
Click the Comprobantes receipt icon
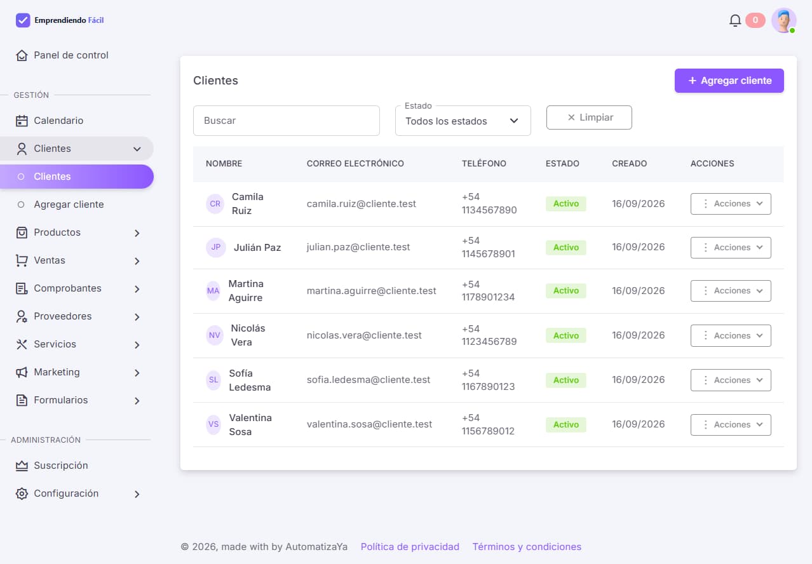(22, 288)
